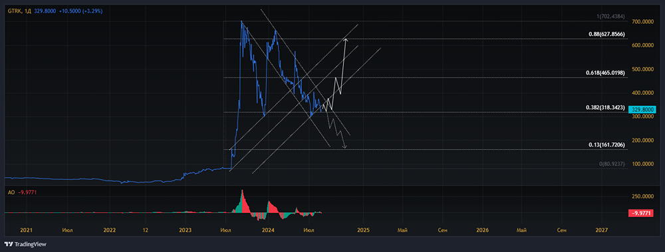665x252 pixels.
Task: Click the red -9.9771 tag on AO axis
Action: tap(640, 214)
